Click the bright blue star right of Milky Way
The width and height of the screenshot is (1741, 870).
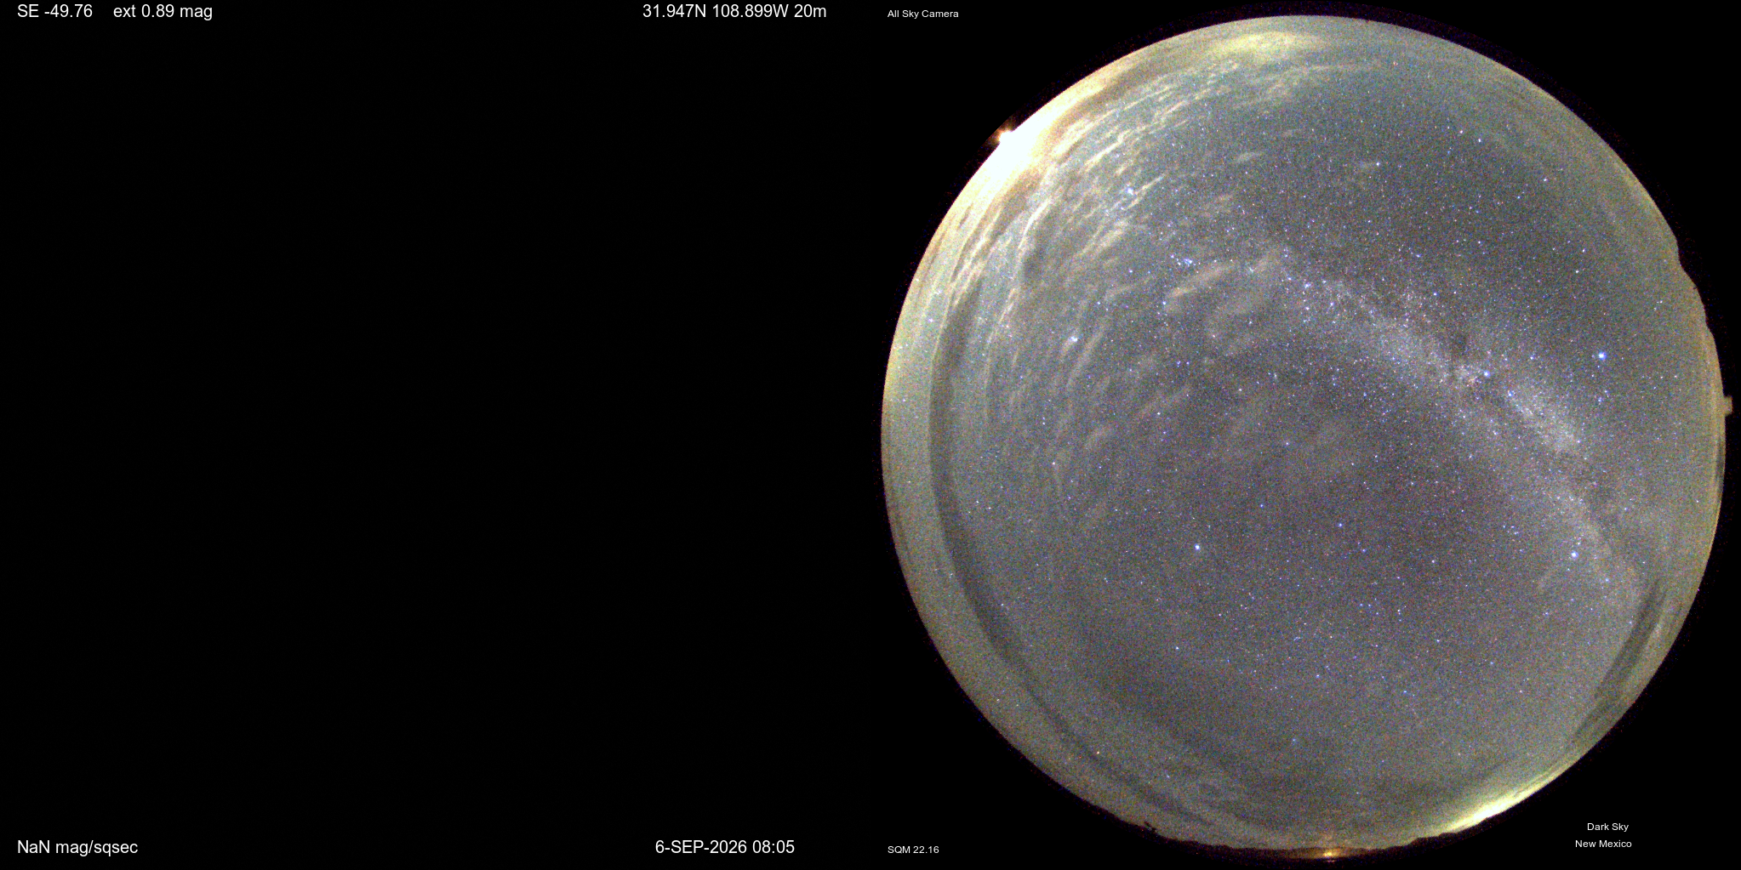(x=1601, y=355)
